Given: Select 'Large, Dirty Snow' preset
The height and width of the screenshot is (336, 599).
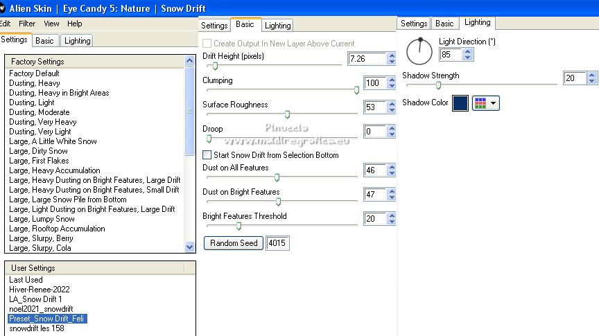Looking at the screenshot, I should pos(38,151).
